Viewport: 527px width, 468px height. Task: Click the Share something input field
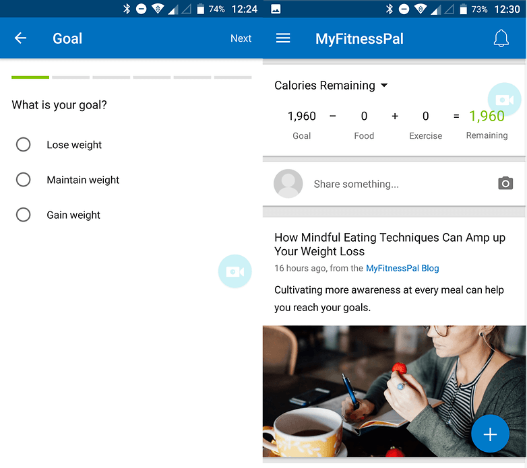pyautogui.click(x=356, y=184)
